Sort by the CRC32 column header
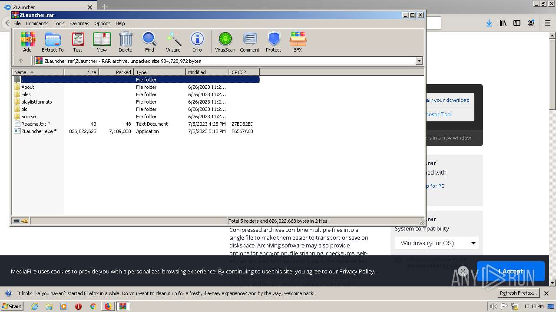Viewport: 556px width, 312px height. coord(245,72)
